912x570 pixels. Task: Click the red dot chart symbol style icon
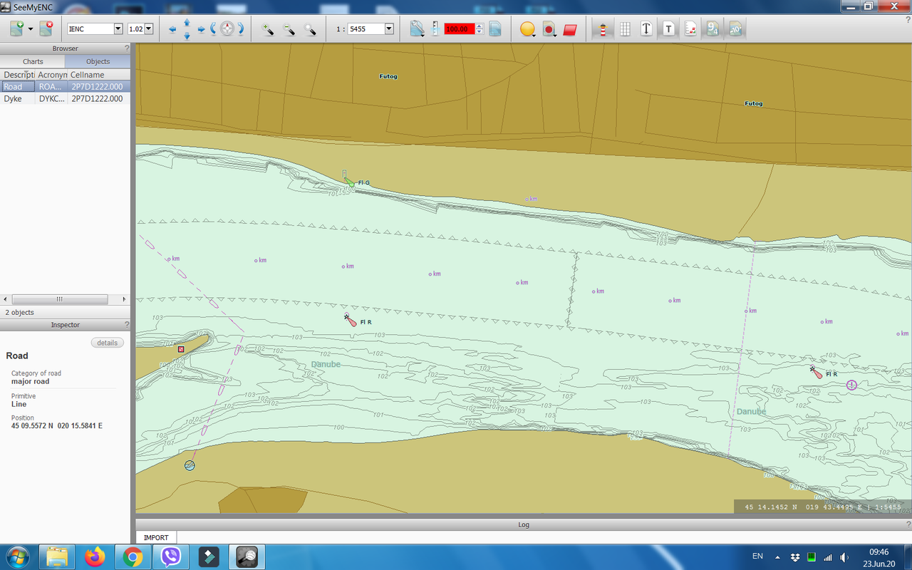[x=549, y=30]
